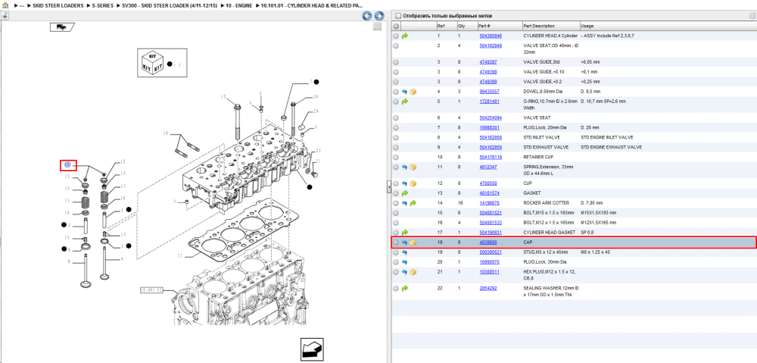Toggle 'Отобразить только выбранные метки' checkbox
This screenshot has height=363, width=757.
click(398, 16)
